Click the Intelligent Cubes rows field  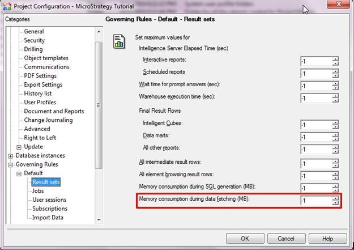(x=316, y=125)
